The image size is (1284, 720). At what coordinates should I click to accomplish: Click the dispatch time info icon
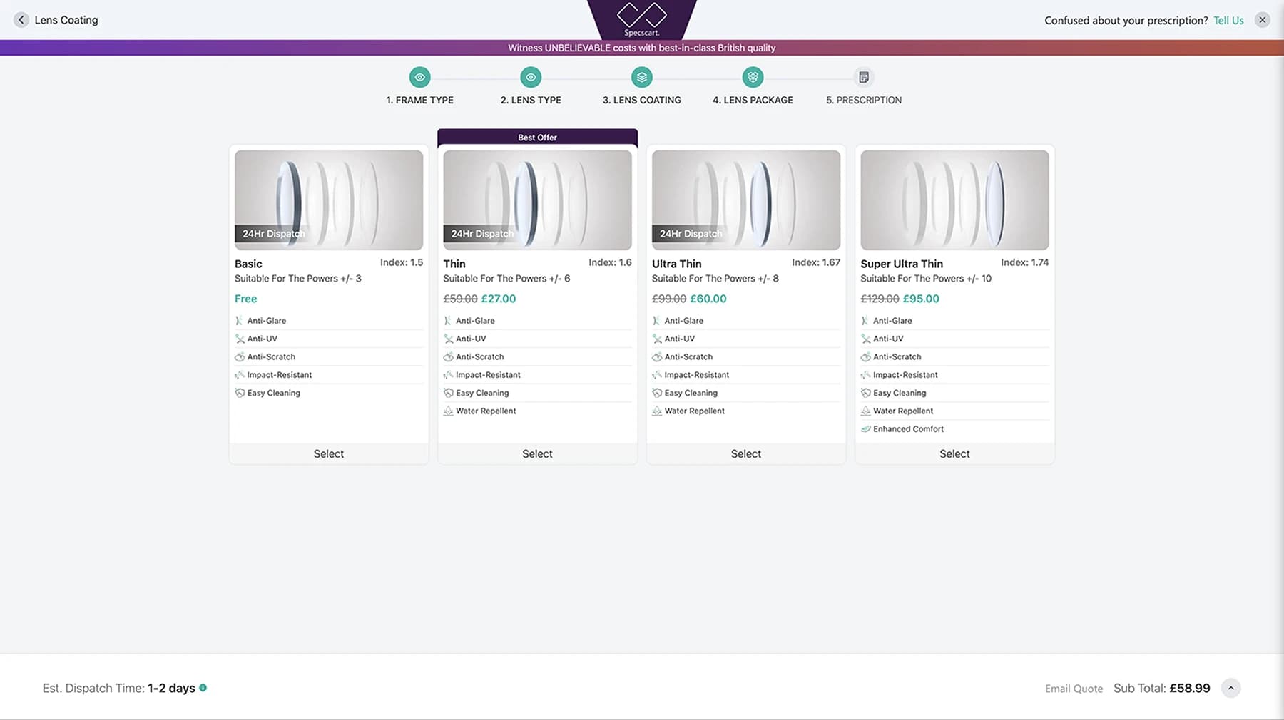[x=203, y=688]
